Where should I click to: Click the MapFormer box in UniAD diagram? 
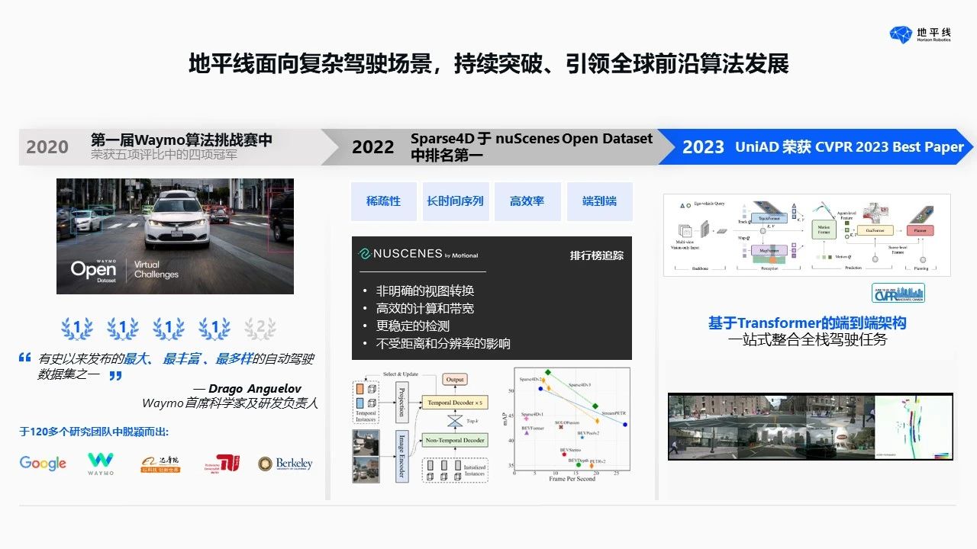[x=768, y=250]
